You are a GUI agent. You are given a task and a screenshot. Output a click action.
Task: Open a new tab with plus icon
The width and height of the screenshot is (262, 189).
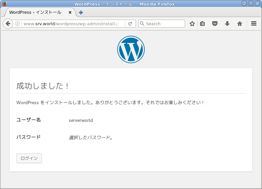[81, 12]
